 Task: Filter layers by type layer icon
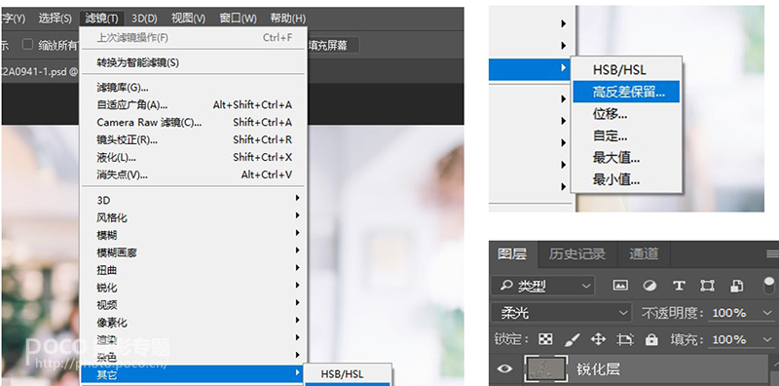pos(679,286)
